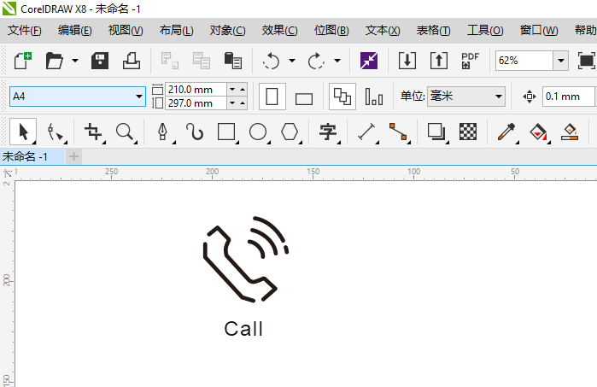597x387 pixels.
Task: Select the Call text on canvas
Action: (243, 329)
